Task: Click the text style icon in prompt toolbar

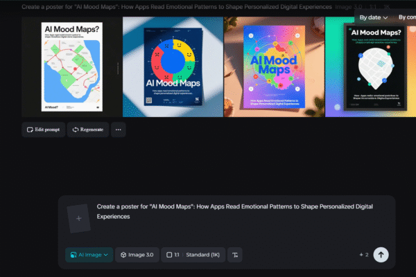Action: (x=236, y=255)
